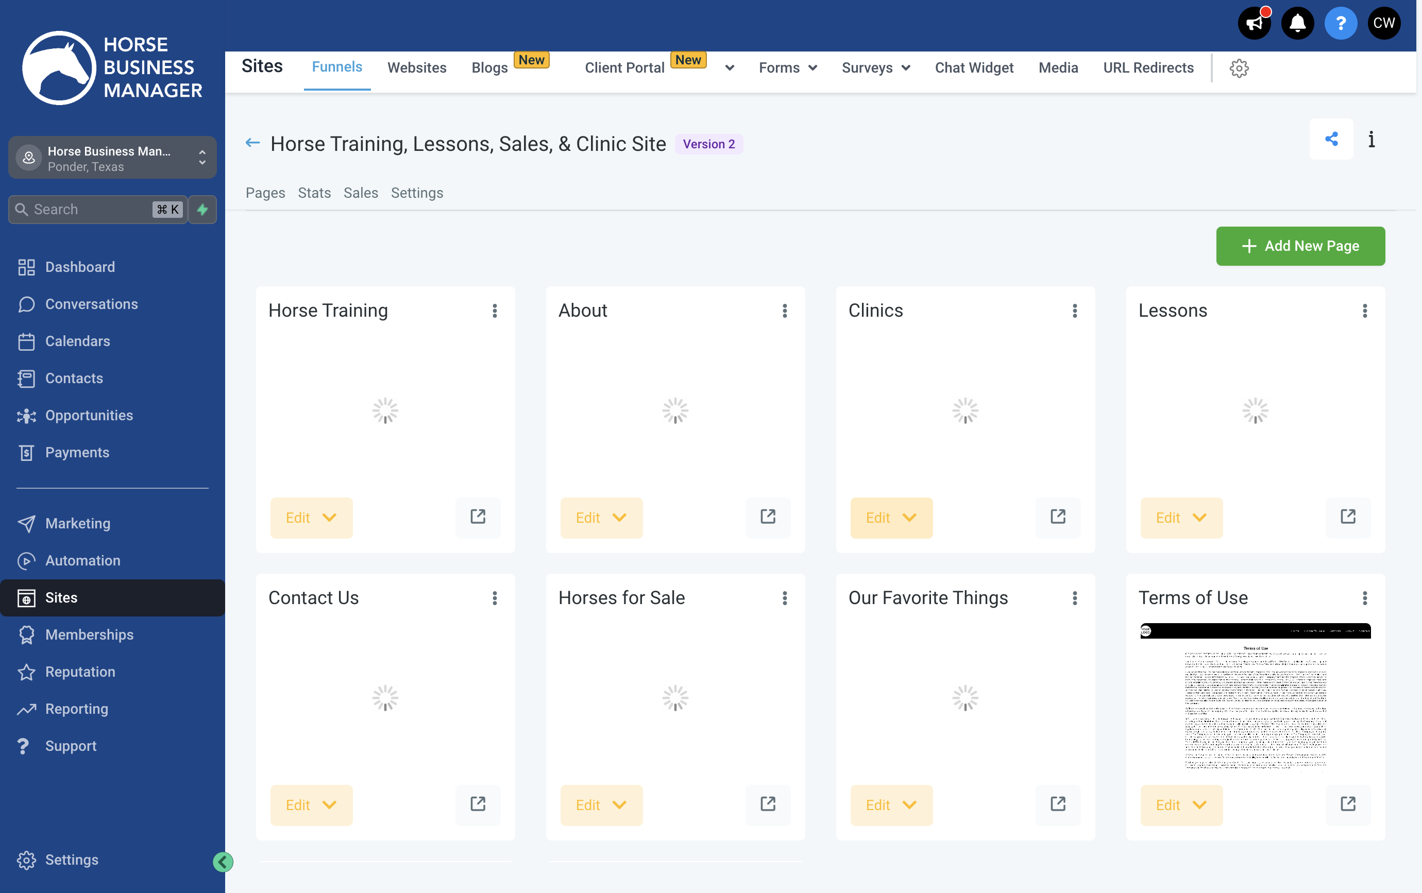1422x893 pixels.
Task: Open three-dot menu for Lessons page
Action: pyautogui.click(x=1364, y=311)
